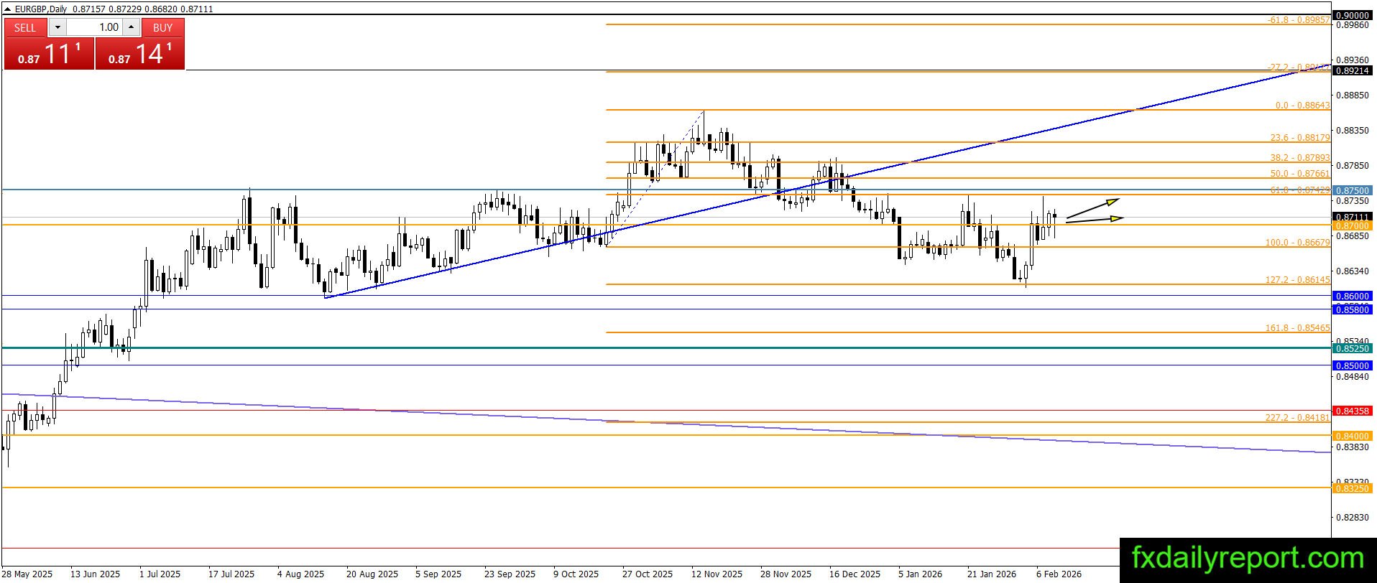
Task: Select the 161.8 Fibonacci level label
Action: pos(1297,328)
